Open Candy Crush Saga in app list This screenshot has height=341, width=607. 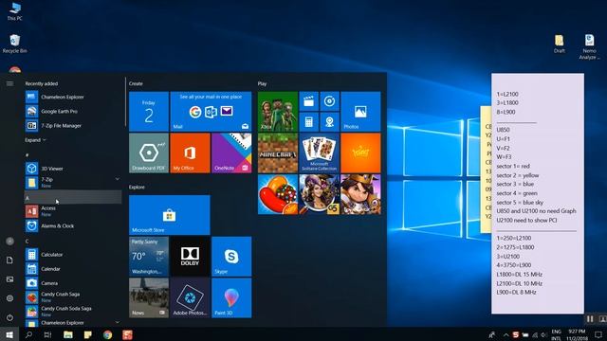[x=73, y=296]
